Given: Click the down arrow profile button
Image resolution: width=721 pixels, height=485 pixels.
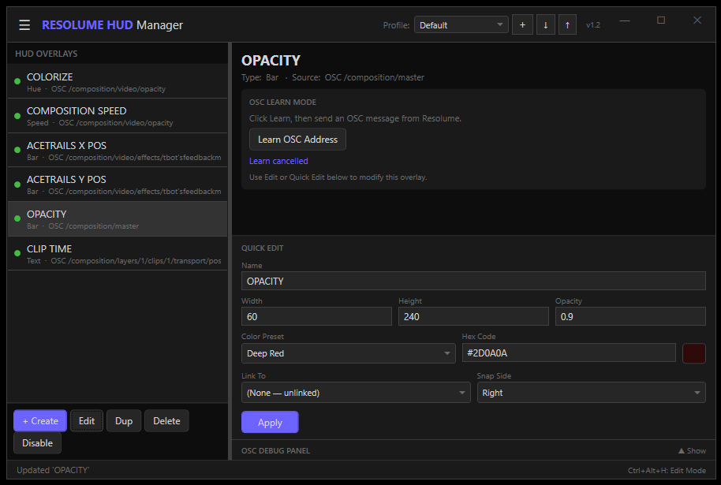Looking at the screenshot, I should [x=545, y=25].
